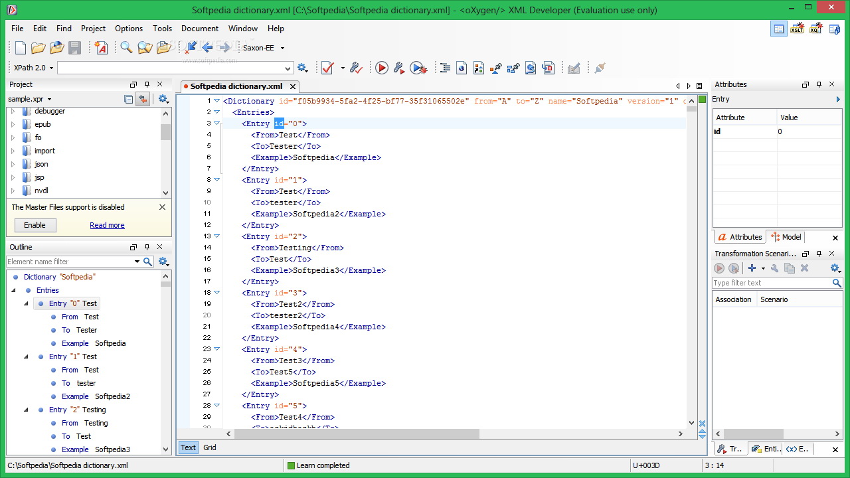Screen dimensions: 850x478
Task: Open the XQuery debugger perspective
Action: (815, 29)
